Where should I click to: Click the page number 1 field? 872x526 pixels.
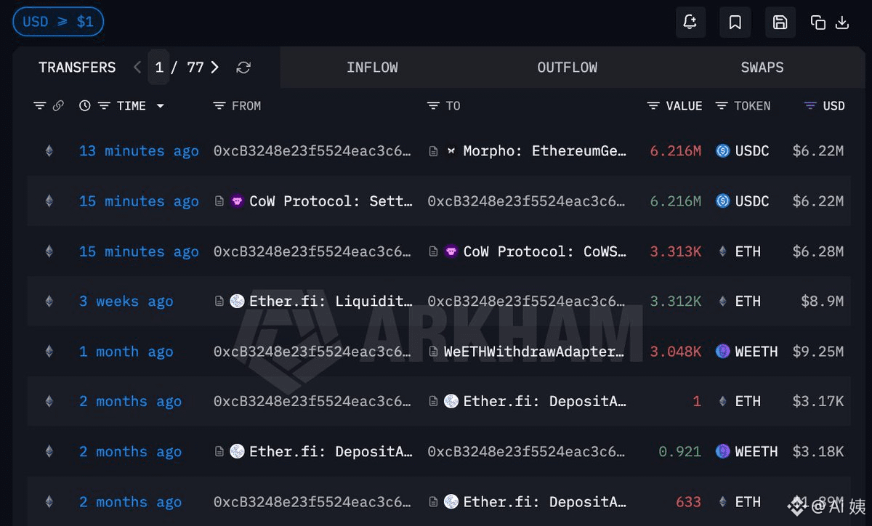tap(158, 68)
